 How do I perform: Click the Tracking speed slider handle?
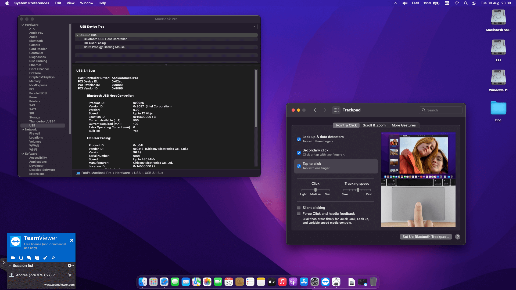tap(358, 190)
